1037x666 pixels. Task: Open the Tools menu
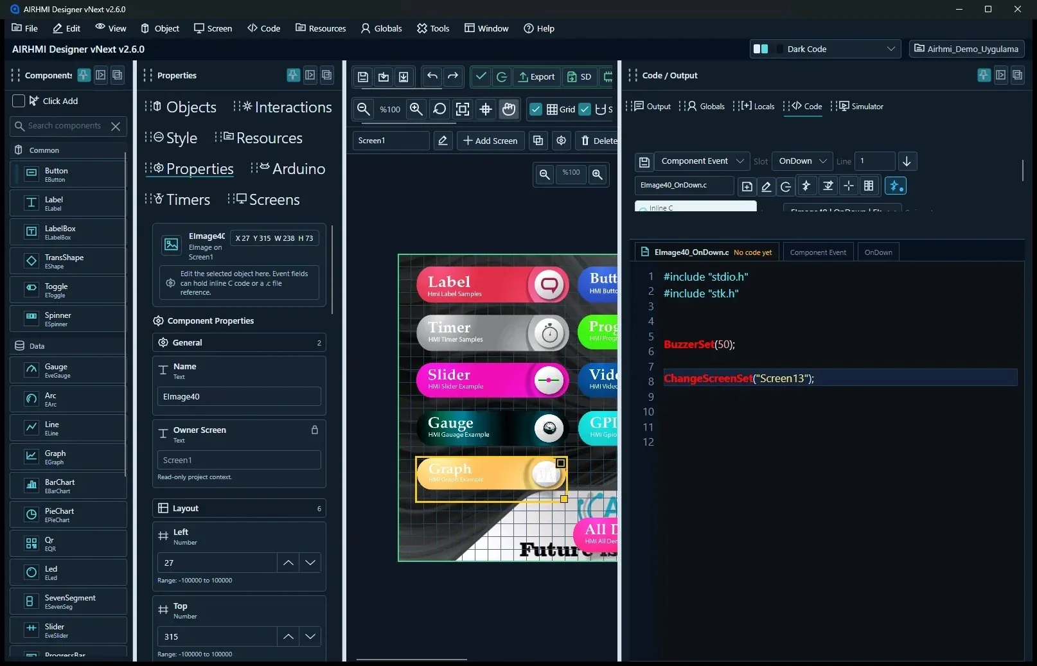pyautogui.click(x=433, y=28)
